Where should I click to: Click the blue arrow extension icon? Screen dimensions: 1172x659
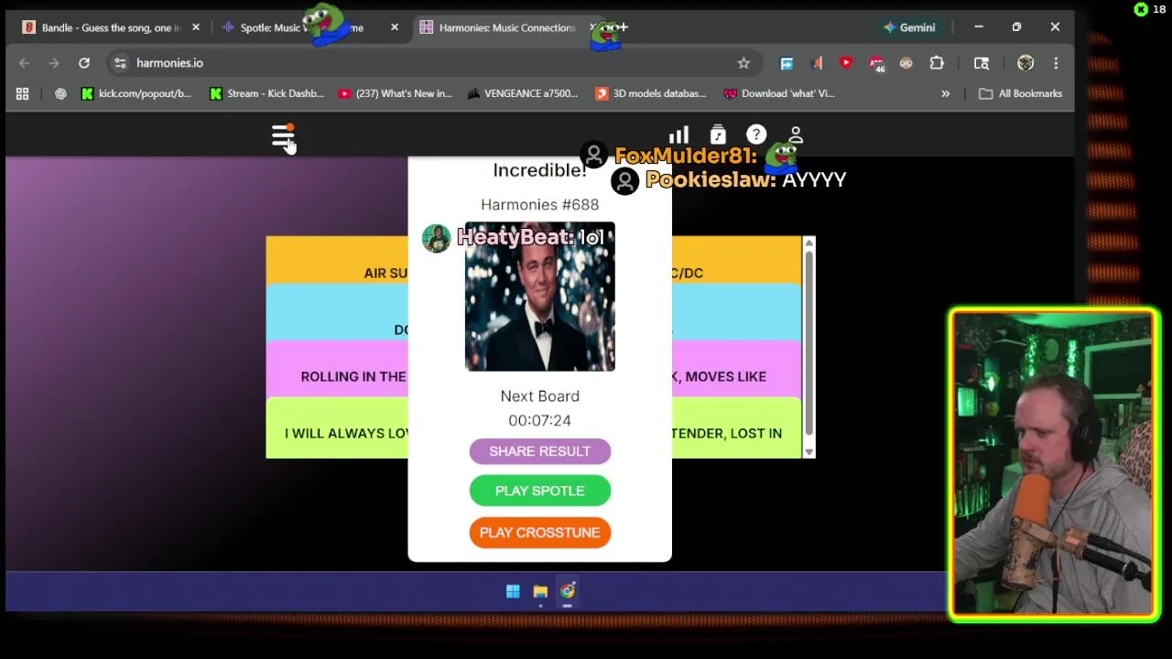(787, 63)
